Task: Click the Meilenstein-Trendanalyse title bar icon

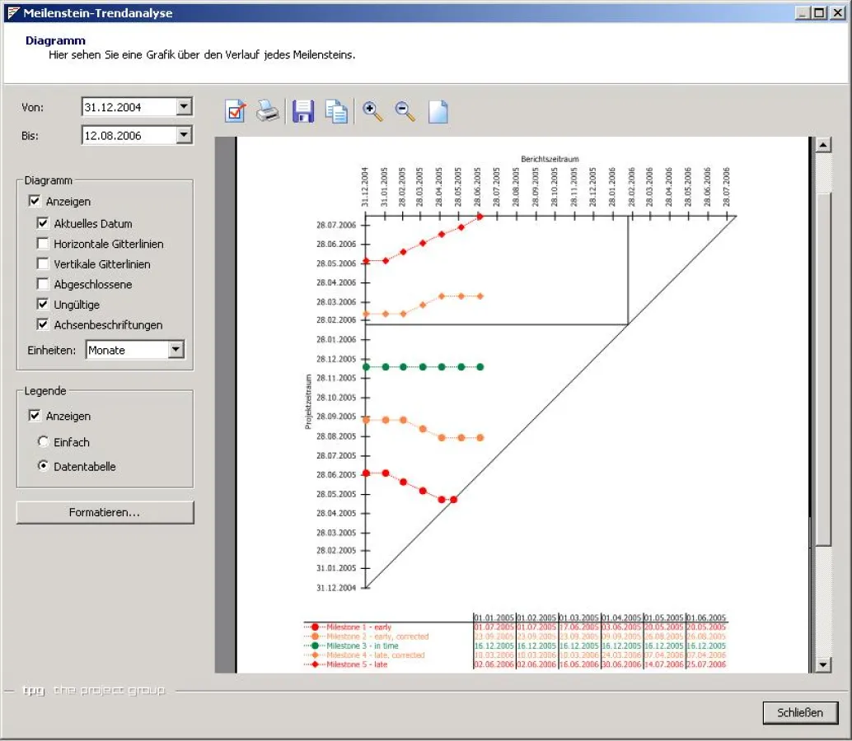Action: [14, 12]
